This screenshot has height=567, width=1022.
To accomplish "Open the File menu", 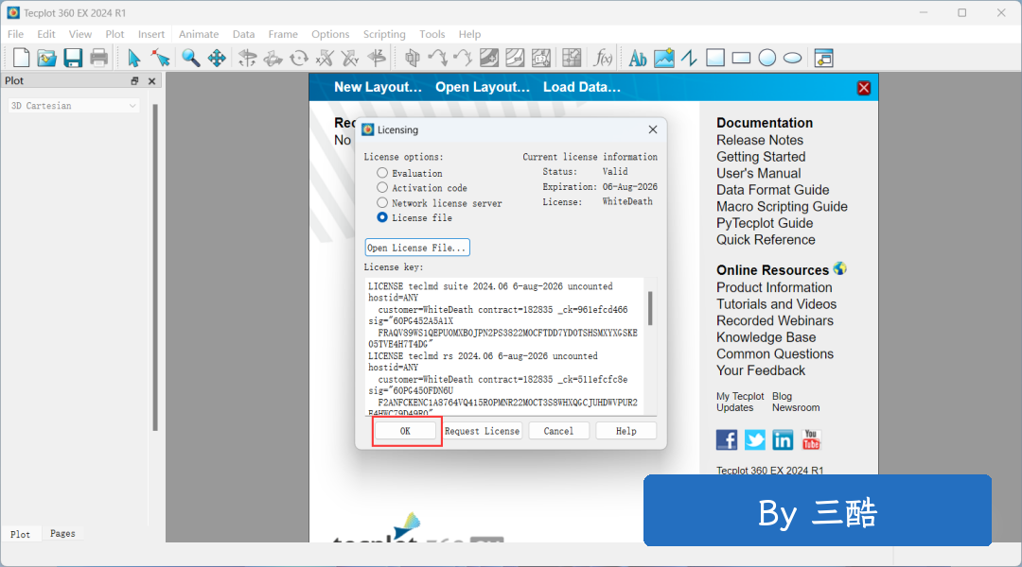I will tap(16, 34).
